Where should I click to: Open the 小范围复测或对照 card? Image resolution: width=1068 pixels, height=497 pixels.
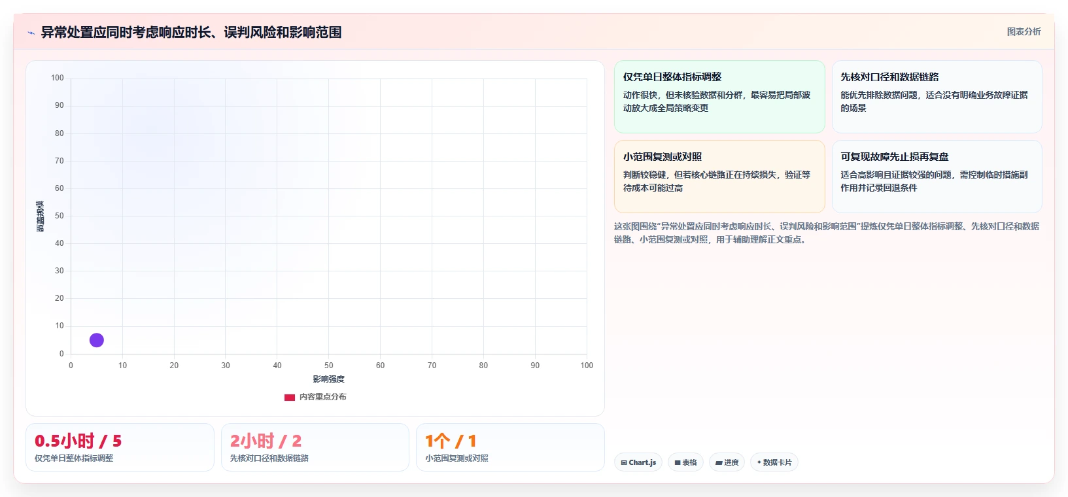(719, 177)
